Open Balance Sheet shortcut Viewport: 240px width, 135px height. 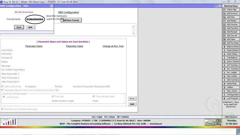click(231, 47)
